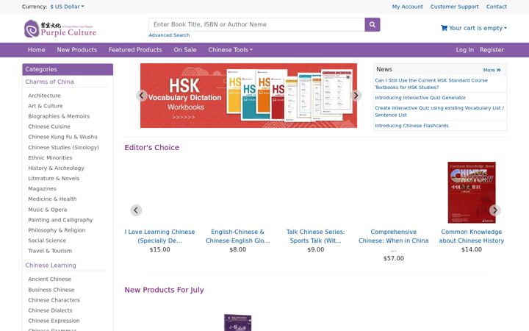The height and width of the screenshot is (331, 529).
Task: Open Create Interactive Quiz using Vocabulary List news
Action: tap(439, 112)
